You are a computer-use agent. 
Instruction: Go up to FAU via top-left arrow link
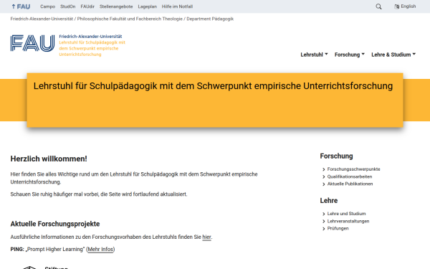[21, 6]
